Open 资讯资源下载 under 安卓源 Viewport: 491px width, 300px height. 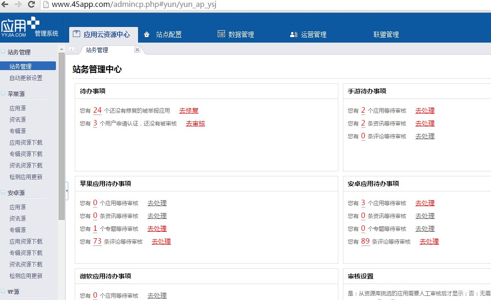(x=26, y=264)
